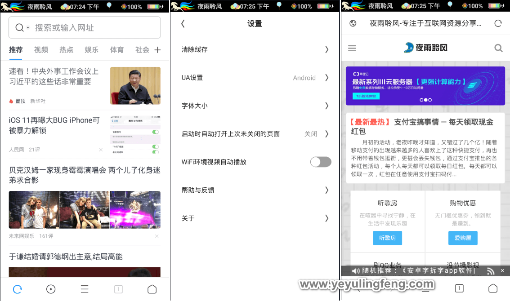This screenshot has width=510, height=301.
Task: Select the third banner carousel dot
Action: click(x=430, y=100)
